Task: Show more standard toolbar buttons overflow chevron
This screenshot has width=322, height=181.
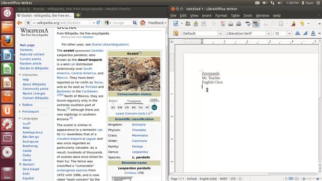Action: (x=319, y=24)
